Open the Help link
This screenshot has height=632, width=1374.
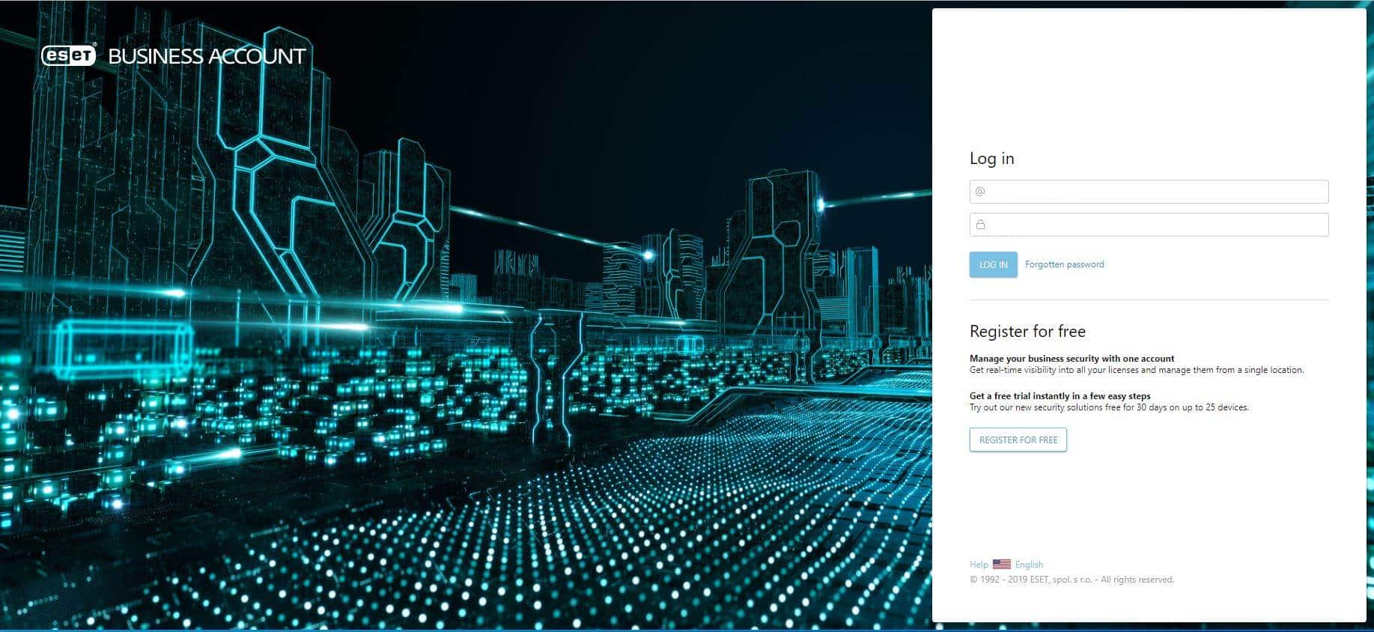[x=979, y=565]
